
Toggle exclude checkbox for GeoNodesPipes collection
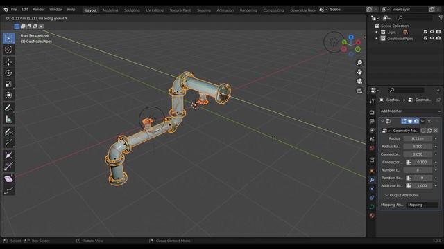[425, 38]
